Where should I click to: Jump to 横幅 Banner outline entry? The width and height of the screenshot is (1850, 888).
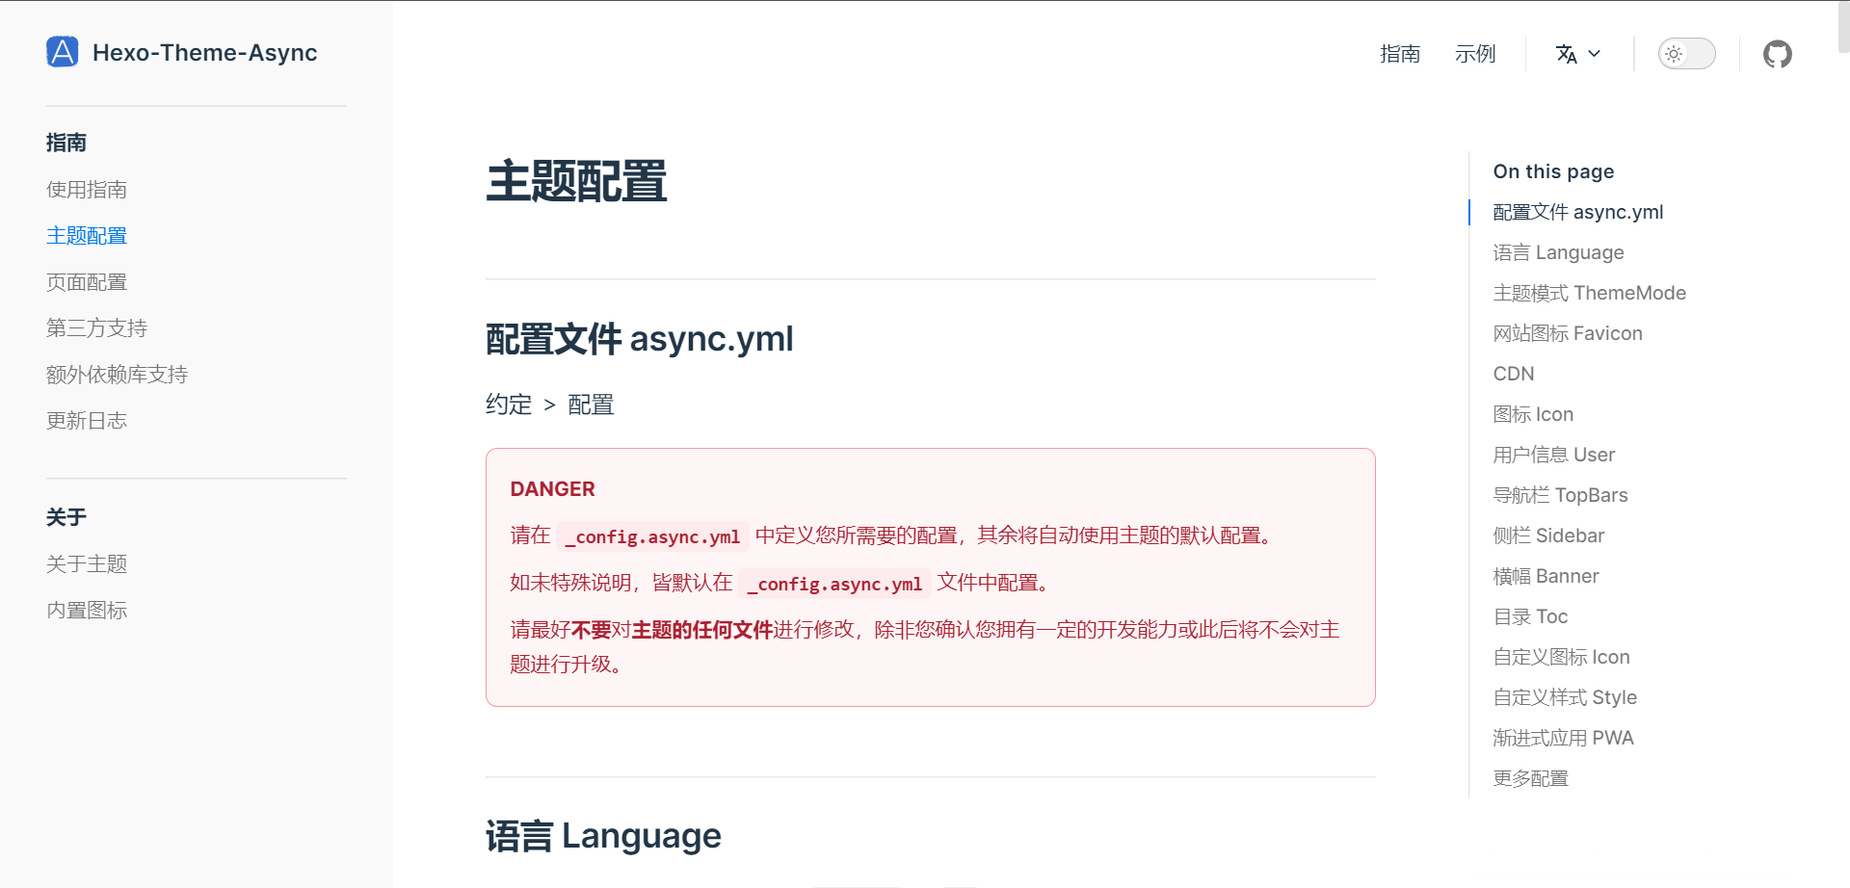pyautogui.click(x=1546, y=576)
